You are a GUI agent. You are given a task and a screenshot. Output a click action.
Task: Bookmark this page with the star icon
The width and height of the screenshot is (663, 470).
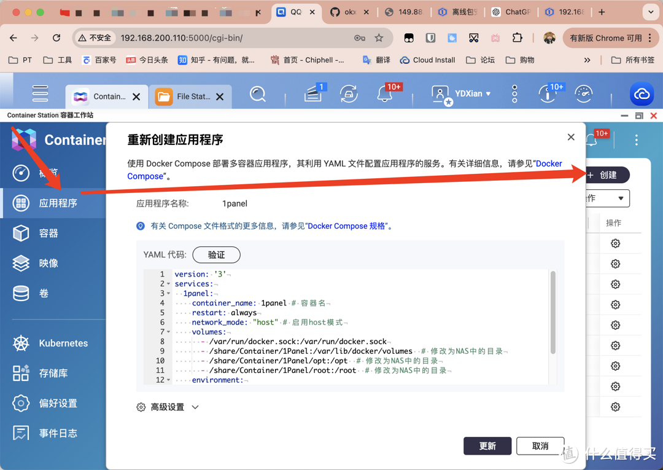379,38
